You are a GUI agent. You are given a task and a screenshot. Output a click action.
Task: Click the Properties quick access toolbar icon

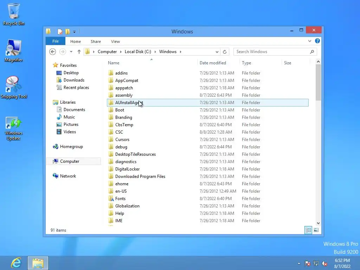pyautogui.click(x=60, y=31)
